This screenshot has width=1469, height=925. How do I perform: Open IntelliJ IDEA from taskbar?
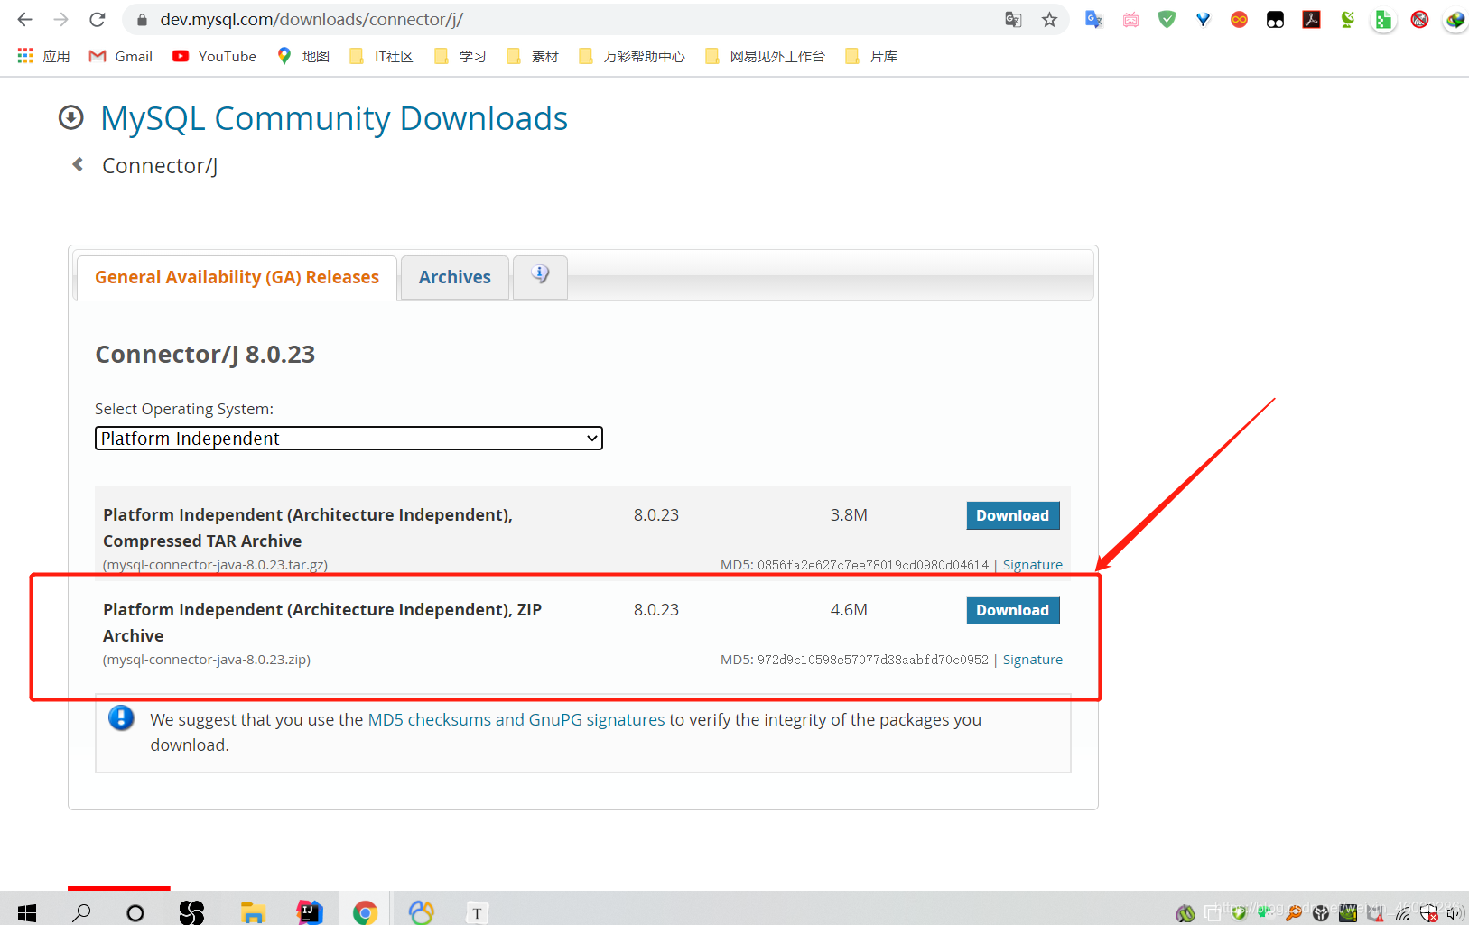pos(309,912)
